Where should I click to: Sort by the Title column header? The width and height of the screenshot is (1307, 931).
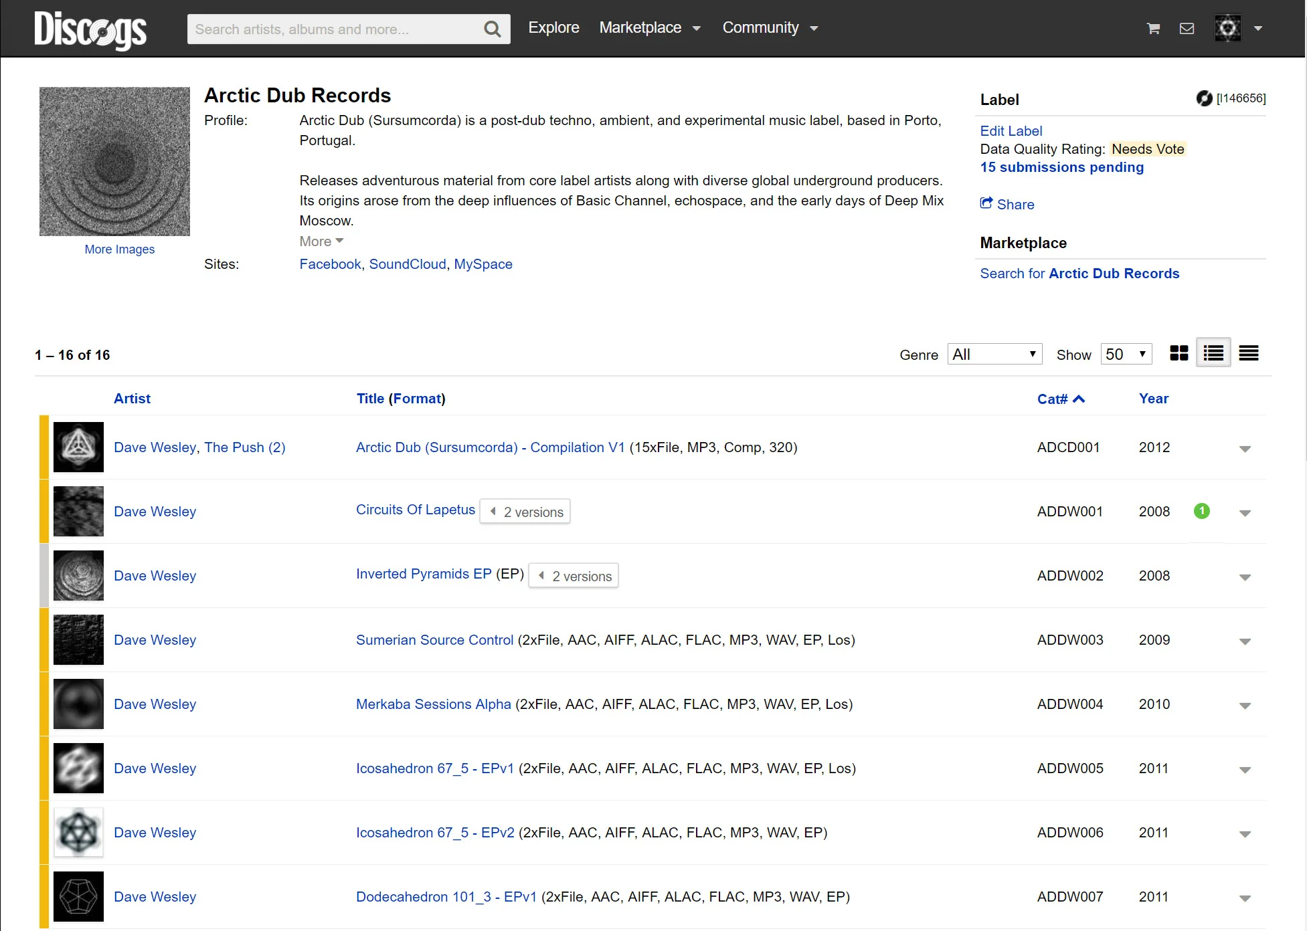pos(370,399)
